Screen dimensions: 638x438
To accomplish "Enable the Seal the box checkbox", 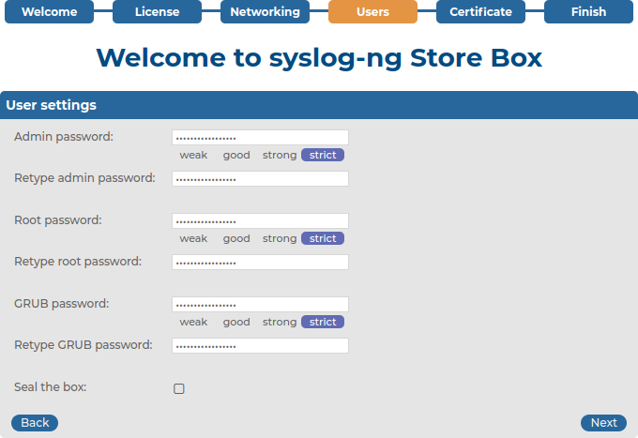I will pos(178,389).
